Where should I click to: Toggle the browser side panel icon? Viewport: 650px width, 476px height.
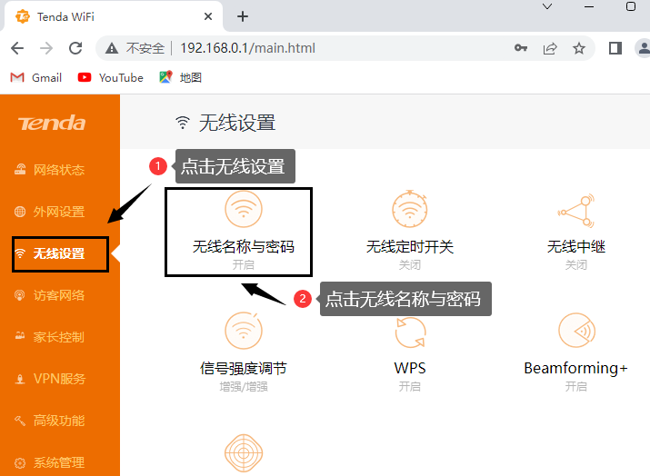coord(615,48)
